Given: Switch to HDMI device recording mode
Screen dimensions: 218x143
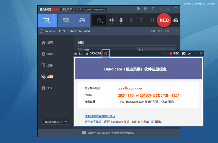Looking at the screenshot, I should 66,20.
